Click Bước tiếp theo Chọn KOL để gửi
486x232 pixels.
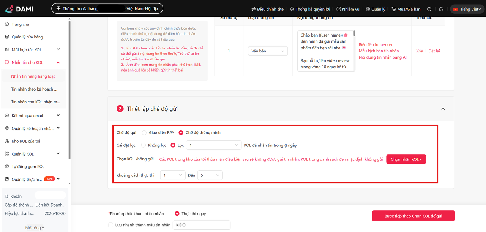[x=413, y=216]
